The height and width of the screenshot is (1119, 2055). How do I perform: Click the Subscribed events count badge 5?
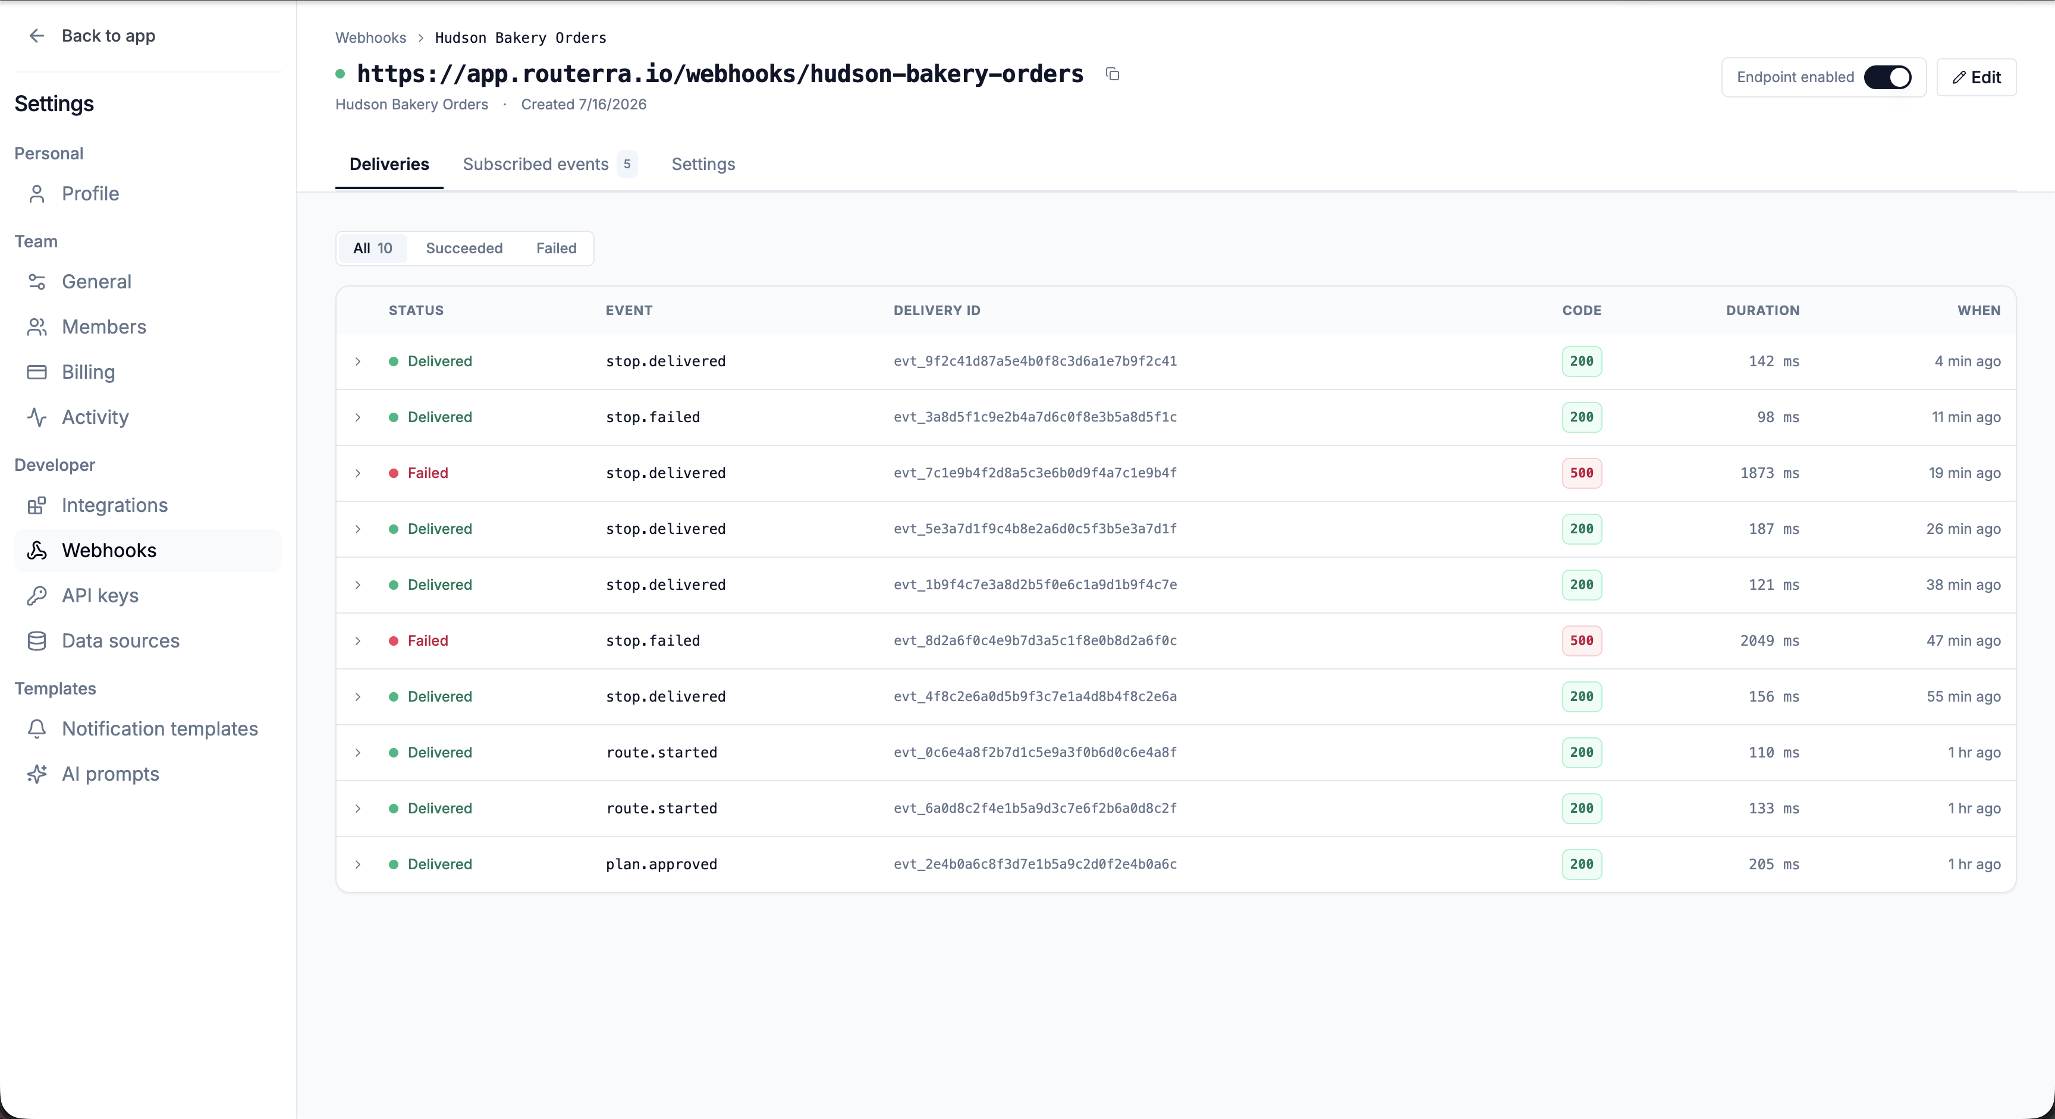pyautogui.click(x=627, y=164)
